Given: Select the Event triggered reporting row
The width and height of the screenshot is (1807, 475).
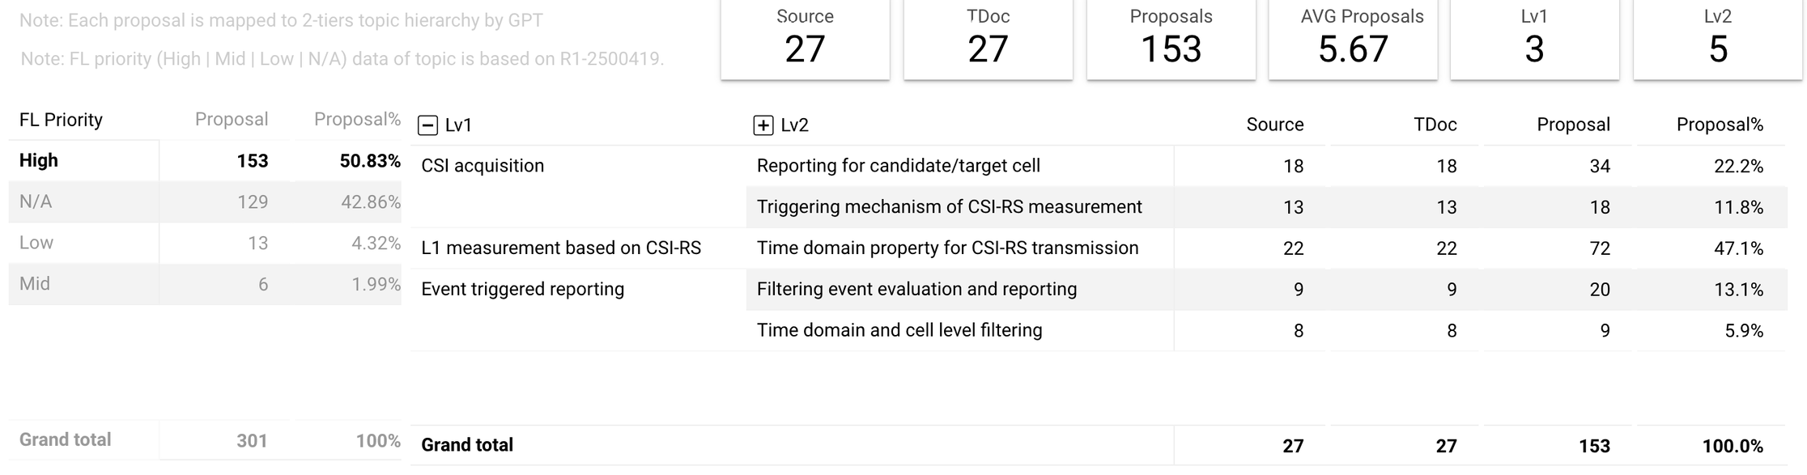Looking at the screenshot, I should click(x=522, y=289).
